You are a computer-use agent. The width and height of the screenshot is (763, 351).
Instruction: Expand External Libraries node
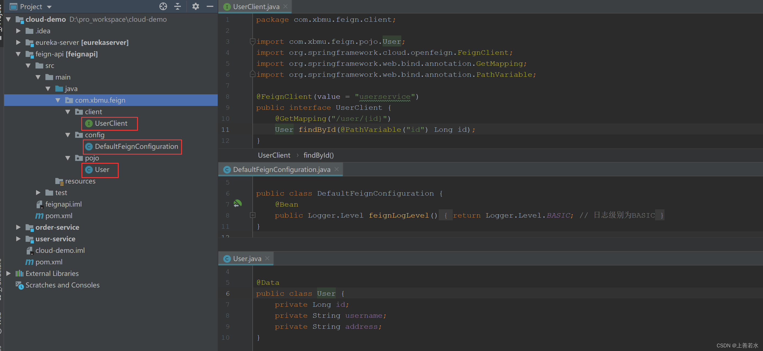(x=9, y=273)
